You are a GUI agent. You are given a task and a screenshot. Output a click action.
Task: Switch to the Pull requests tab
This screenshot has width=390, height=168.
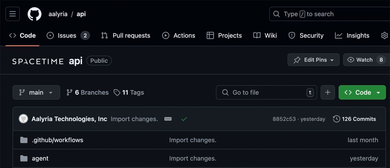126,36
